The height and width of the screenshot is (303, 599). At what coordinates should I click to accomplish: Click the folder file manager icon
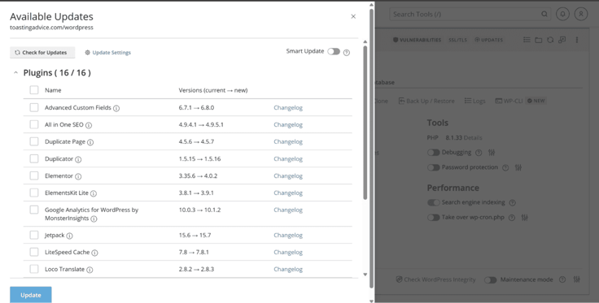click(x=538, y=40)
